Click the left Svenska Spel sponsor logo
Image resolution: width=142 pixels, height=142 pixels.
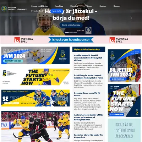click(x=24, y=40)
